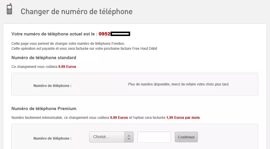Click the red "1,99 Euros par mois" text
The width and height of the screenshot is (270, 149).
tap(183, 118)
